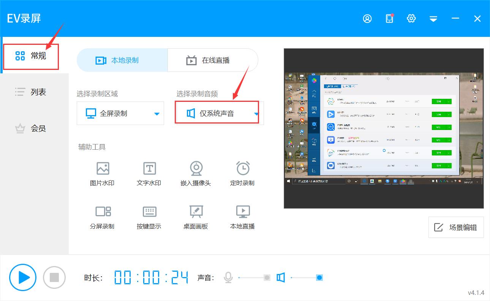Viewport: 490px width, 301px height.
Task: Open the 桌面画板 drawing board tool
Action: (x=196, y=217)
